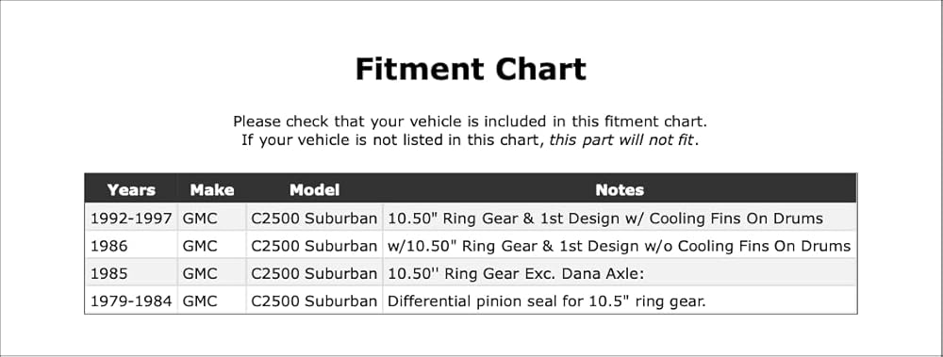The image size is (943, 357).
Task: Select the Make column header
Action: [211, 190]
